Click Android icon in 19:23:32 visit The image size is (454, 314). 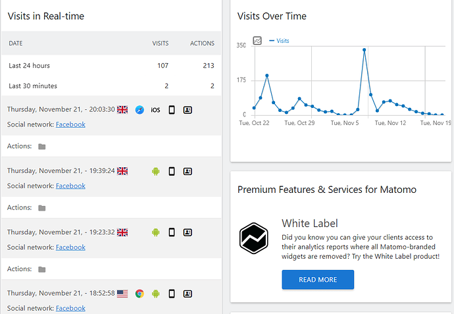coord(156,232)
